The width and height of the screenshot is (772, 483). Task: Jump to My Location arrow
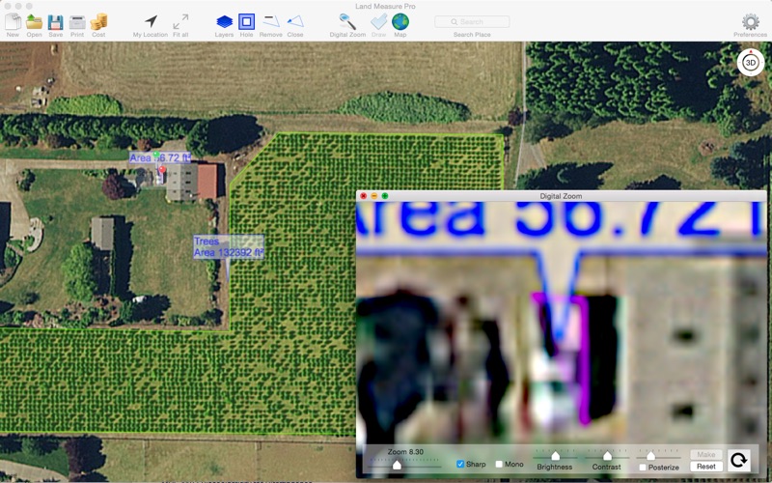tap(152, 21)
